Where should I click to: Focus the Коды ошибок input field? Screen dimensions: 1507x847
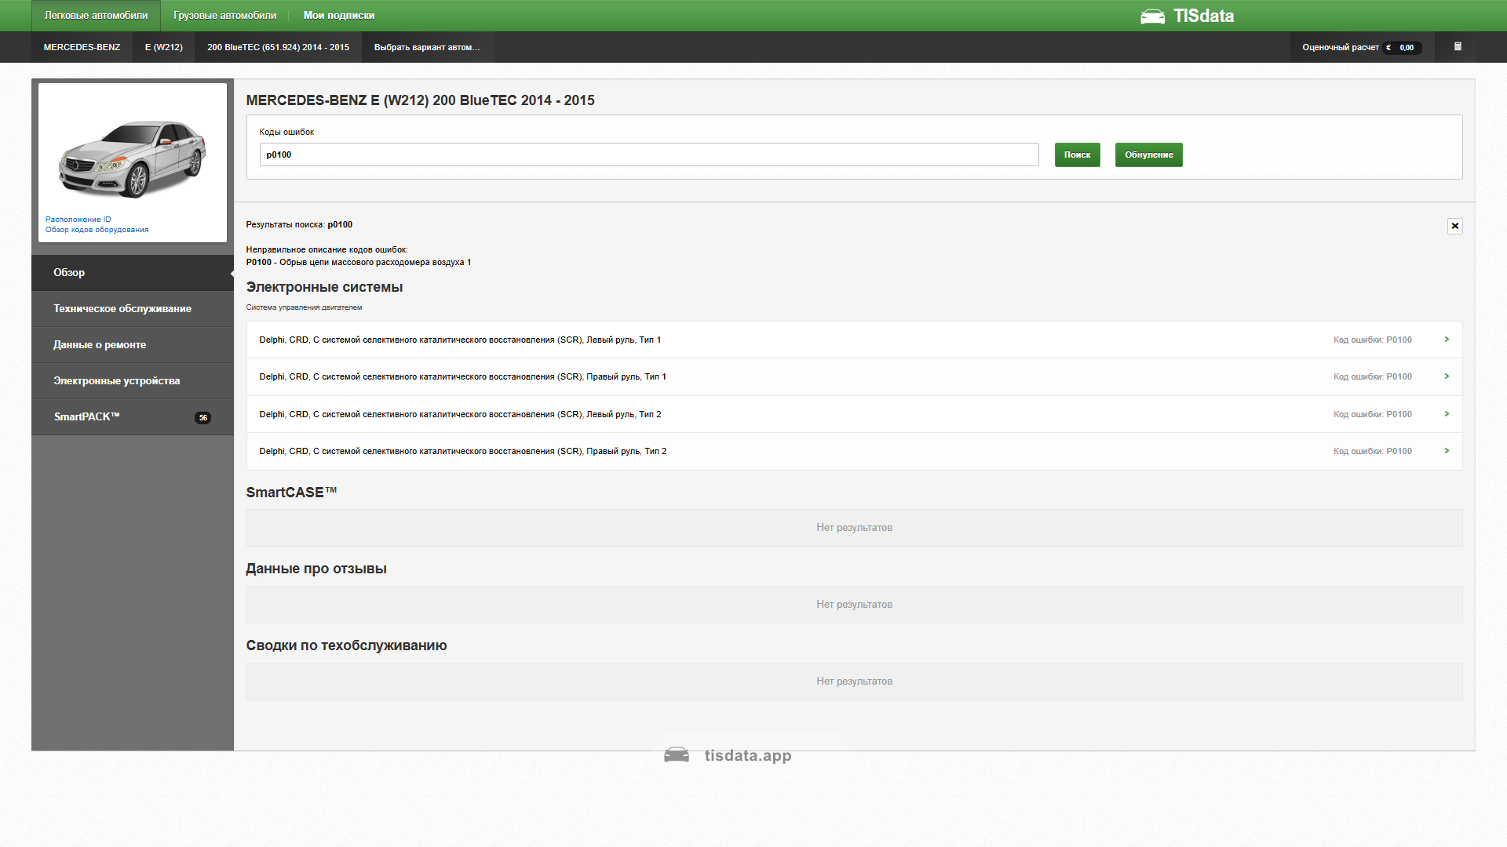click(x=649, y=154)
